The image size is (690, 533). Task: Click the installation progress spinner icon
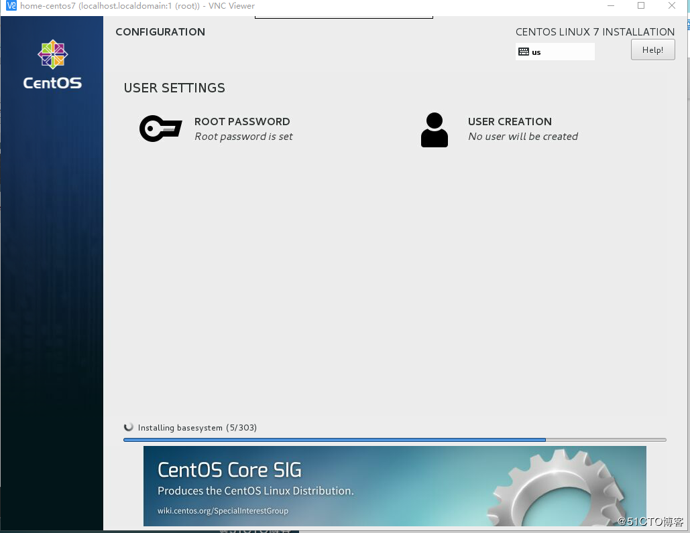(x=129, y=427)
